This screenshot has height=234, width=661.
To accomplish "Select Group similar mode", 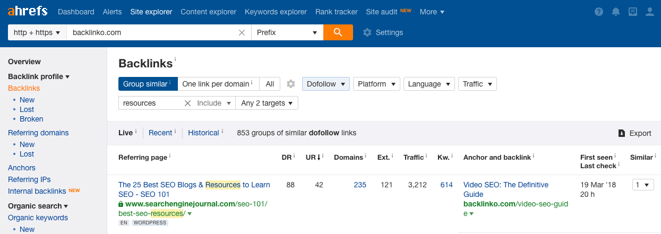I will point(148,84).
